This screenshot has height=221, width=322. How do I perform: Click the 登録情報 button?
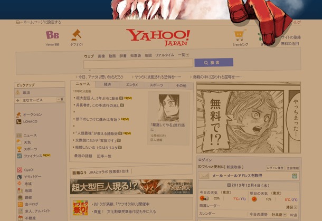pos(292,168)
